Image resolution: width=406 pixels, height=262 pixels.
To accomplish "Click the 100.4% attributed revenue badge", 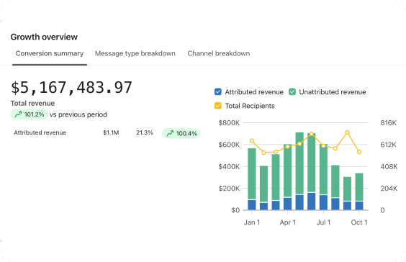I will 181,133.
